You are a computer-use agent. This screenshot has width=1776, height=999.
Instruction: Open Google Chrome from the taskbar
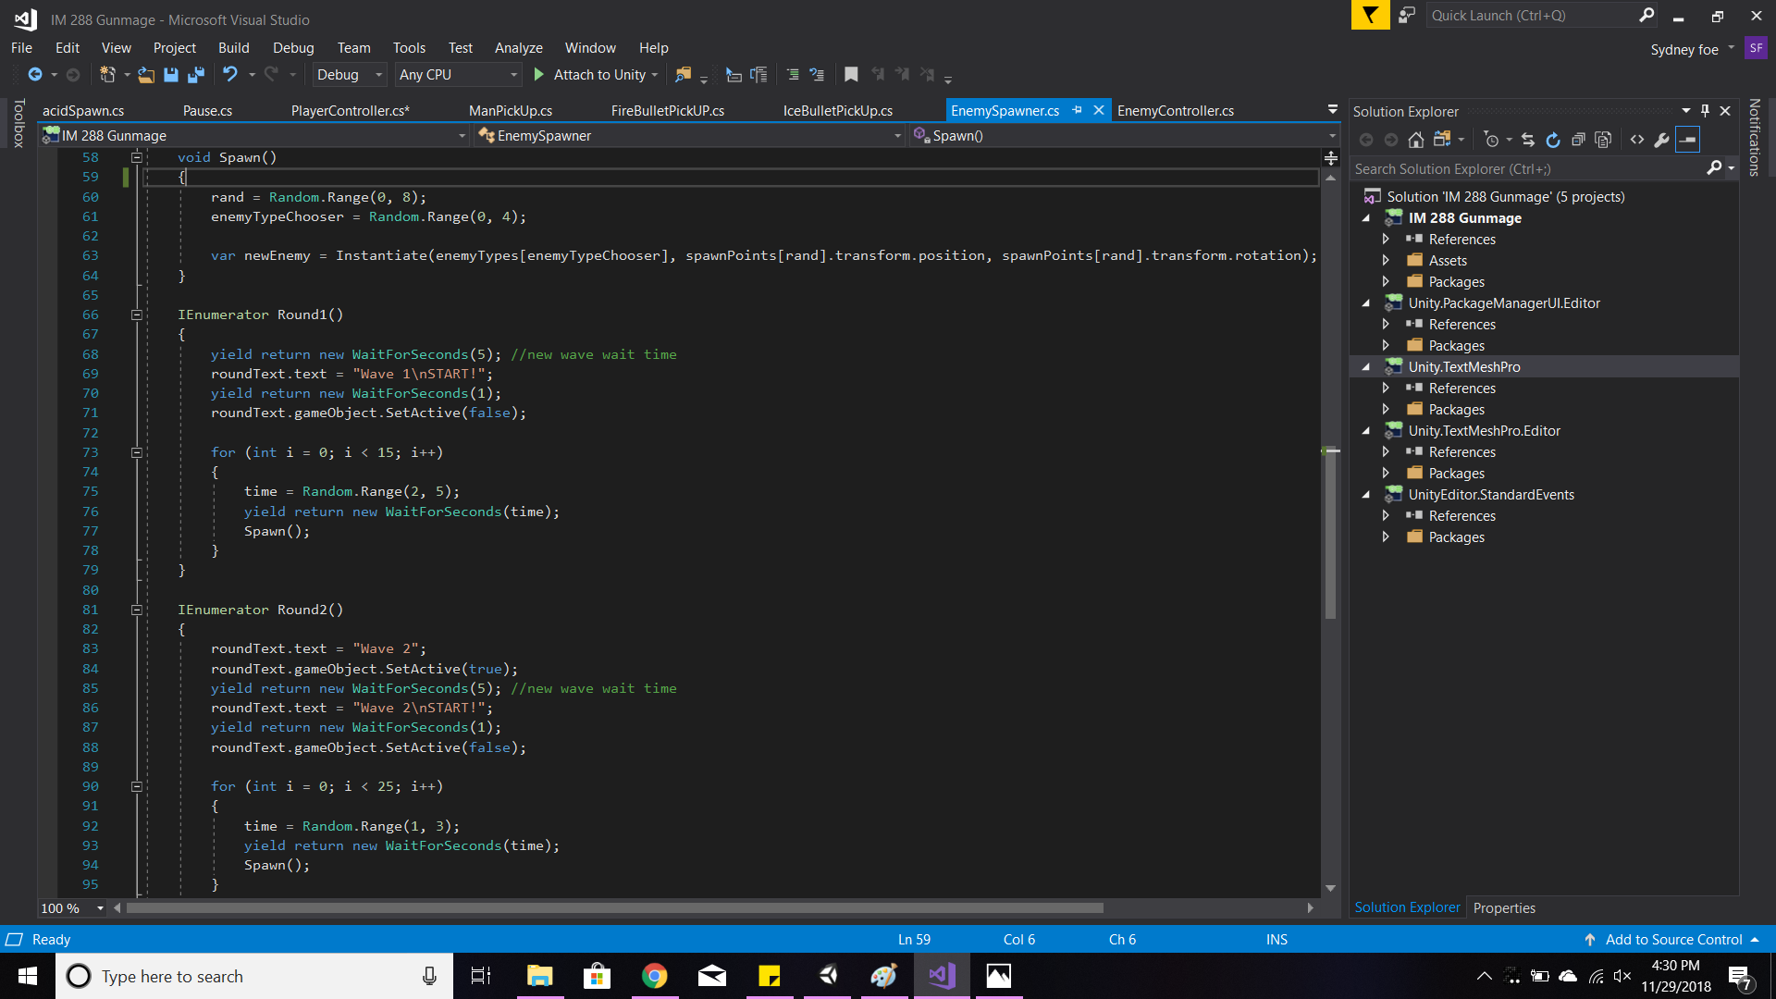coord(655,976)
